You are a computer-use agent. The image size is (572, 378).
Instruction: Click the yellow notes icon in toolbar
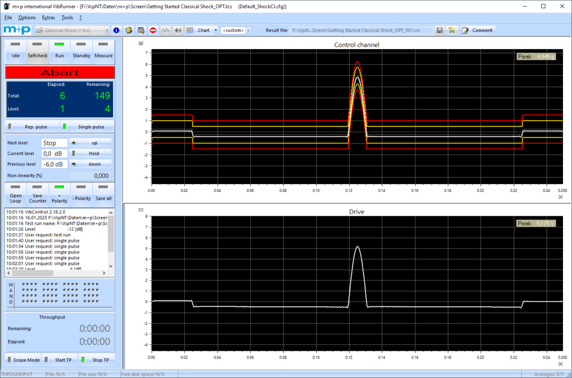(128, 30)
